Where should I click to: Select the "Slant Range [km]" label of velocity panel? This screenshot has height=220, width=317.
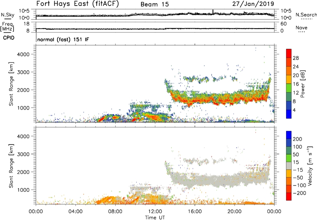click(11, 166)
